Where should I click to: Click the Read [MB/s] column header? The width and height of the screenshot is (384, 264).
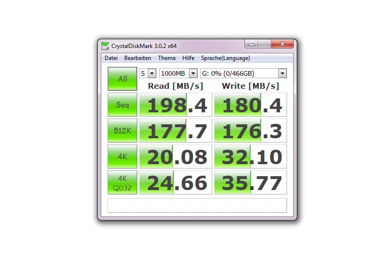tap(176, 86)
